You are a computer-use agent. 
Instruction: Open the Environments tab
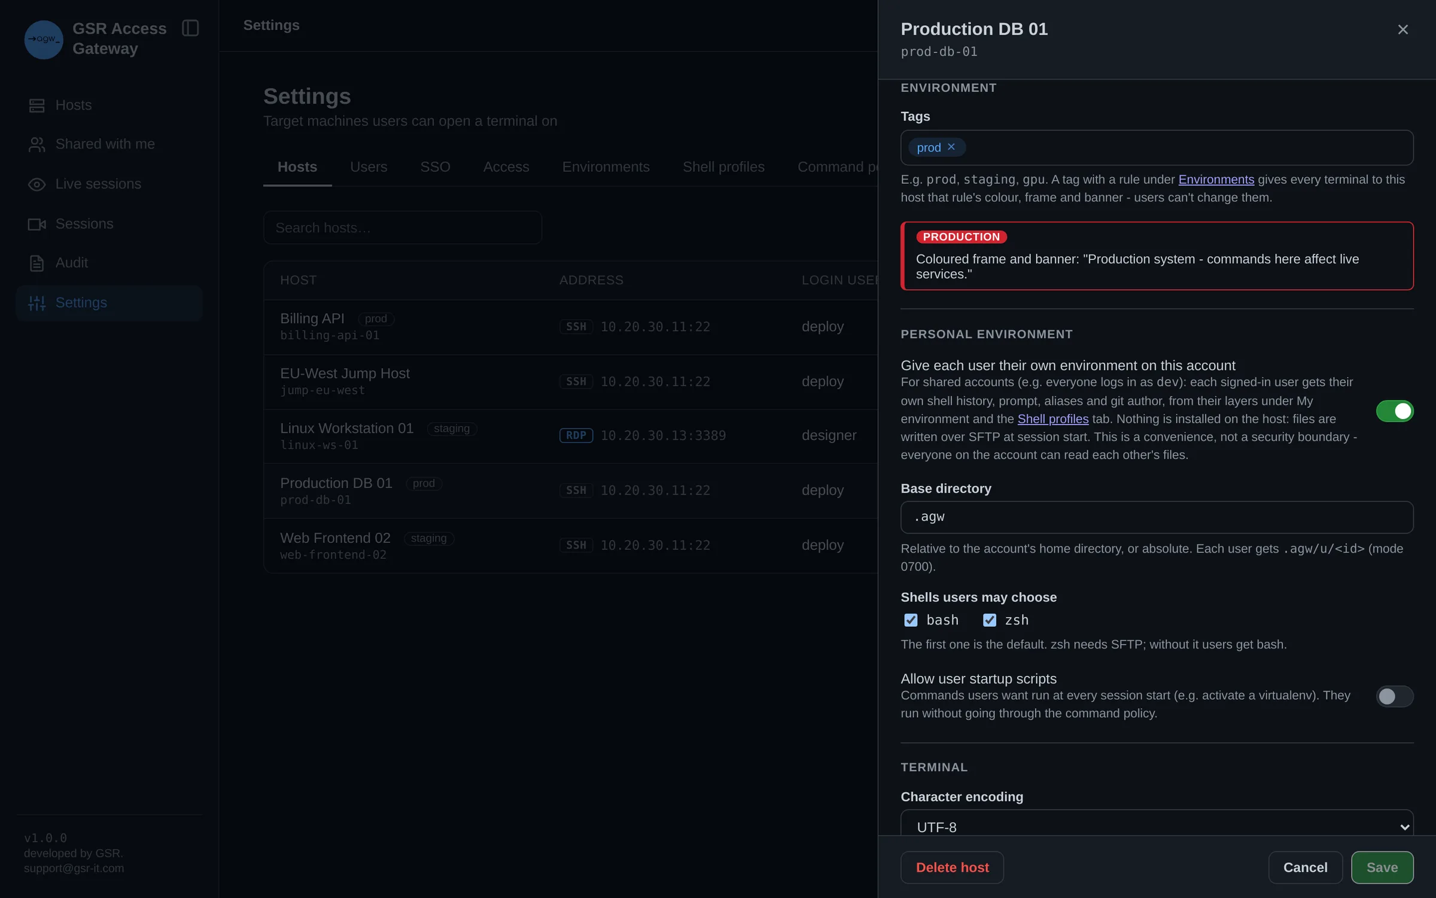point(606,167)
